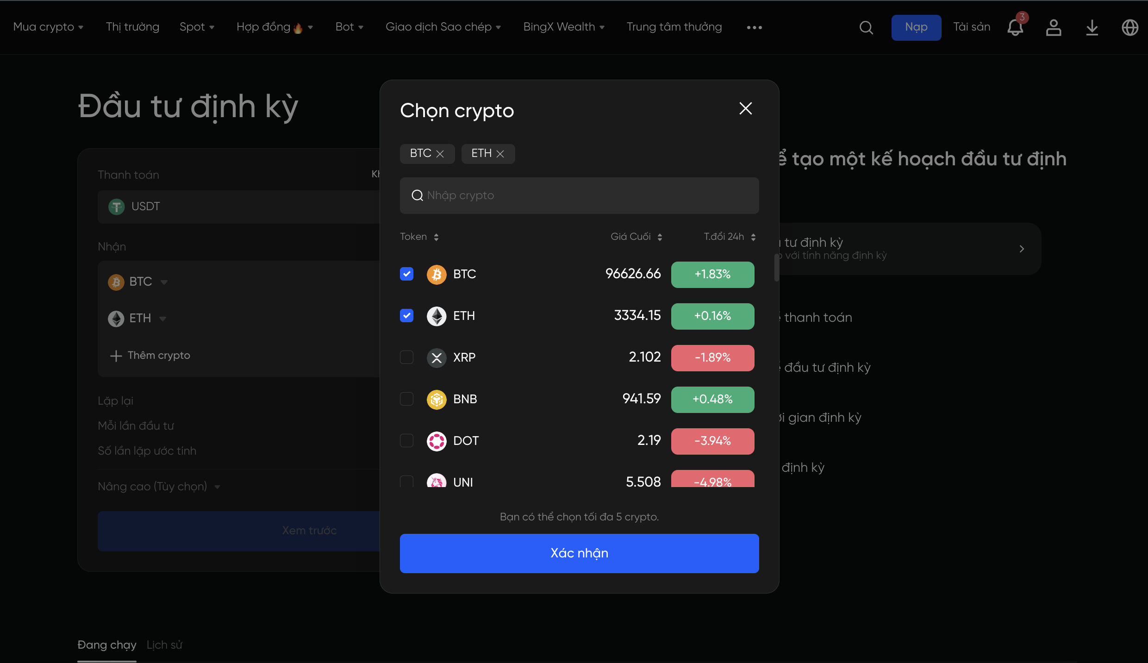Open the user profile icon
Screen dimensions: 1148x663
click(x=1054, y=28)
